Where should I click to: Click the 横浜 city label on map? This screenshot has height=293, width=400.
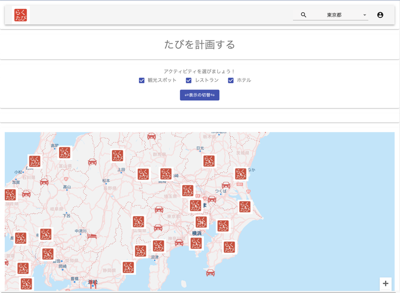click(197, 233)
